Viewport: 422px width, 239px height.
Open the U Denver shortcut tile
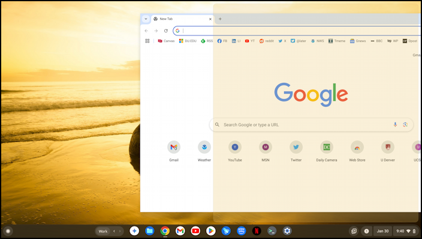coord(388,151)
